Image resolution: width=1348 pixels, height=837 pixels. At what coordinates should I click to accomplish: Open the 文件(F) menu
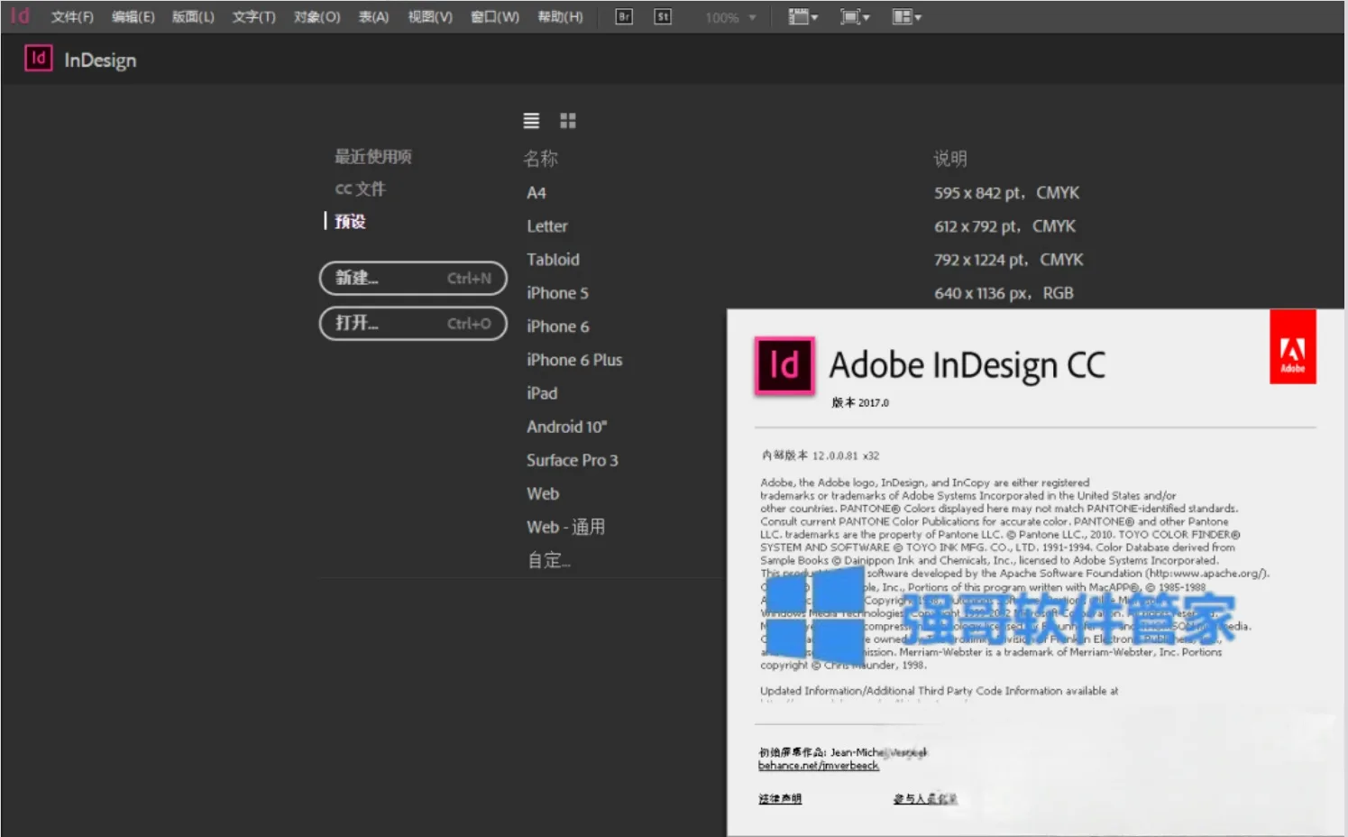tap(72, 17)
